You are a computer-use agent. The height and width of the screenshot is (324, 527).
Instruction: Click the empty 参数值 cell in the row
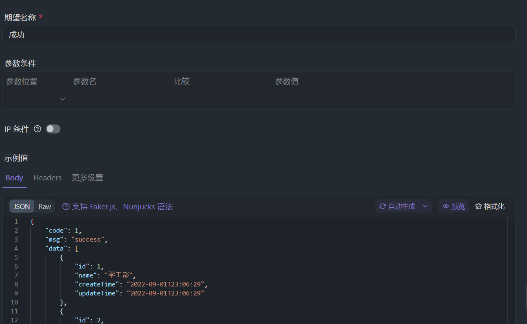pyautogui.click(x=392, y=99)
